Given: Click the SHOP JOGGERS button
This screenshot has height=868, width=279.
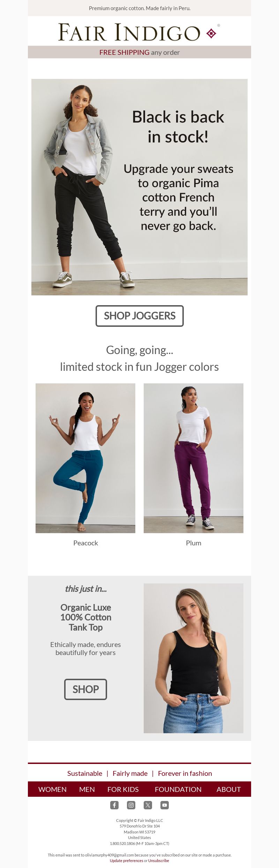Looking at the screenshot, I should (139, 316).
